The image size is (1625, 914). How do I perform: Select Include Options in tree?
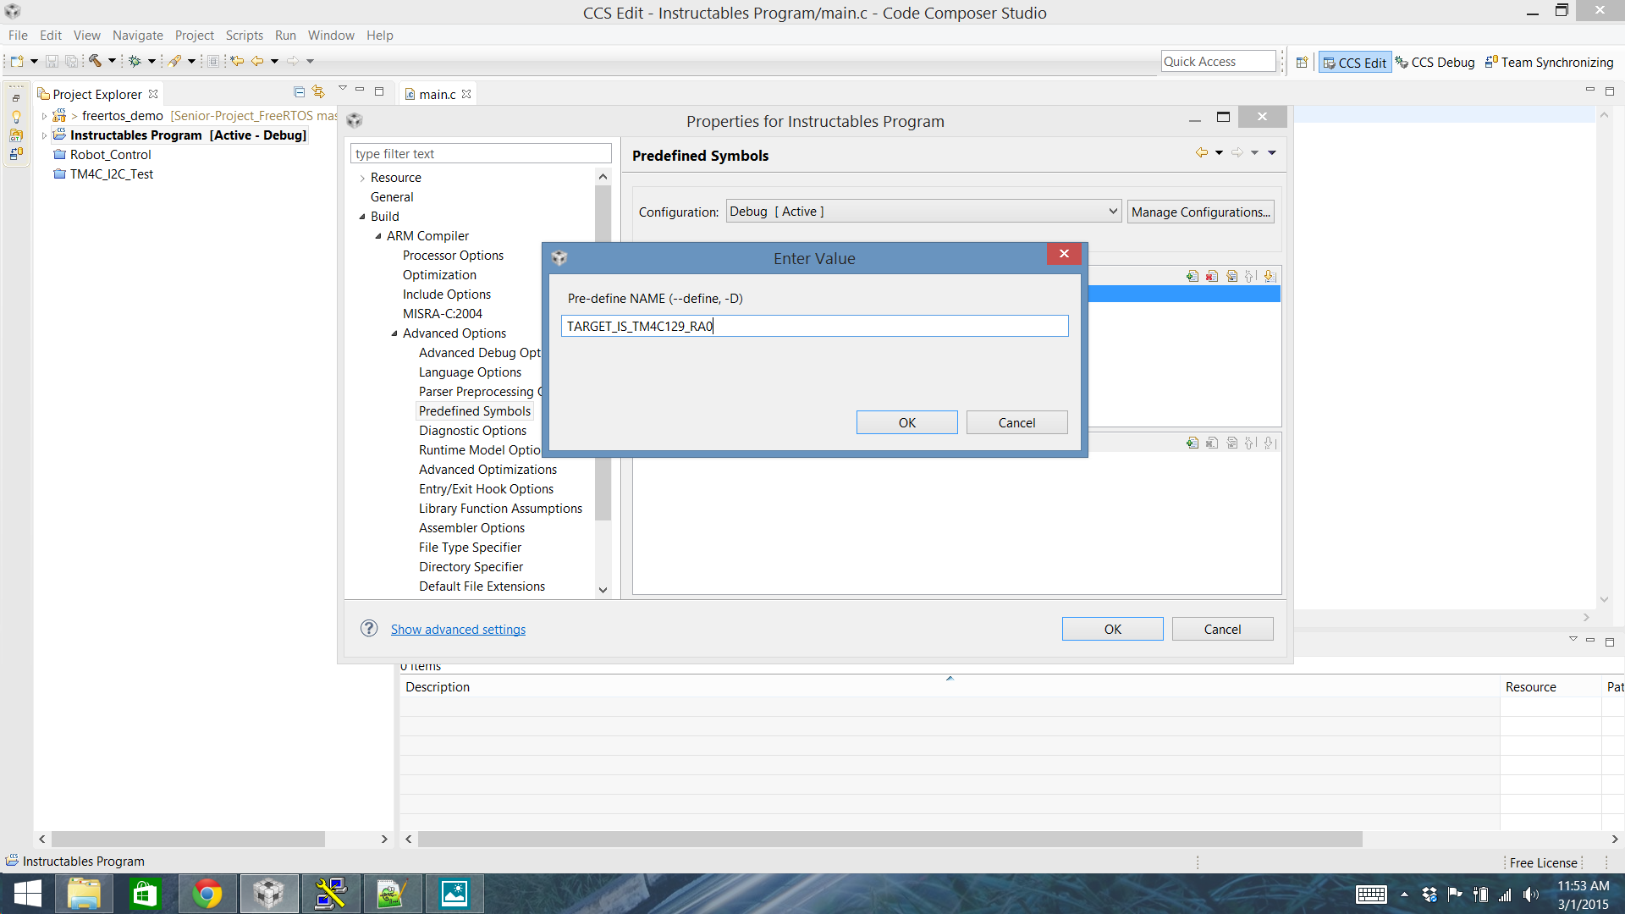click(446, 295)
